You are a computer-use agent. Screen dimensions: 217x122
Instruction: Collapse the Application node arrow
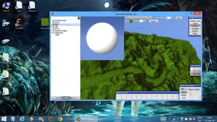[52, 33]
